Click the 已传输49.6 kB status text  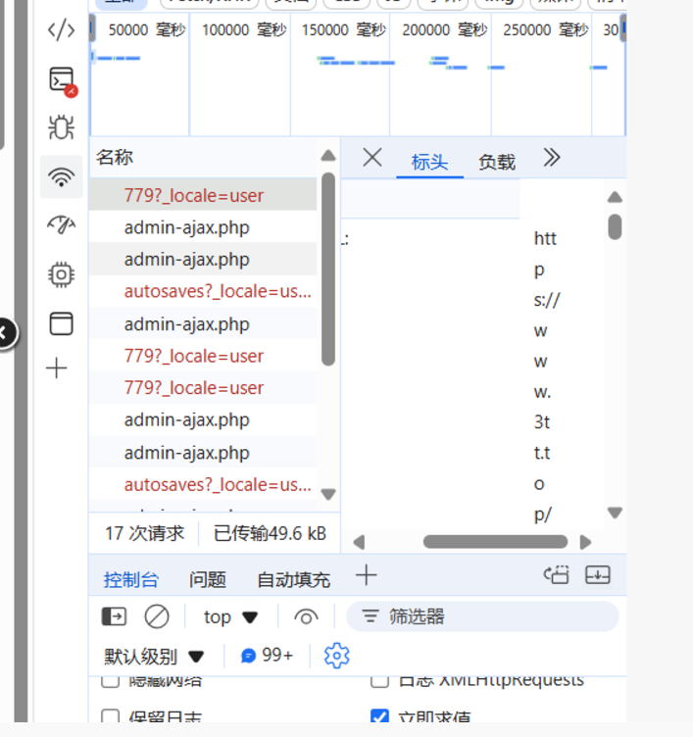(x=270, y=533)
